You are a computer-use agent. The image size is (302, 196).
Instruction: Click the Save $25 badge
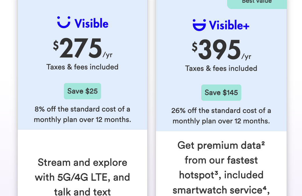[x=82, y=91]
